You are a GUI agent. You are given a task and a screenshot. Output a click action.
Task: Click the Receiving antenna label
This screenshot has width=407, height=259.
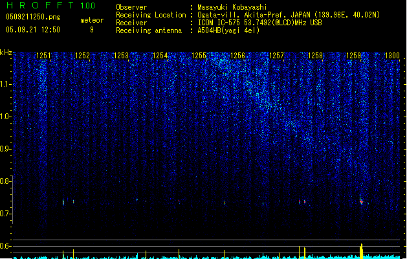point(149,30)
